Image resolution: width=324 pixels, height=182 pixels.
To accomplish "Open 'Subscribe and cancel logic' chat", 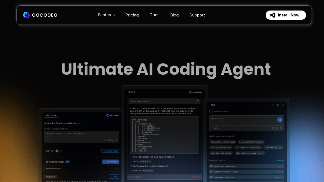I will click(247, 171).
